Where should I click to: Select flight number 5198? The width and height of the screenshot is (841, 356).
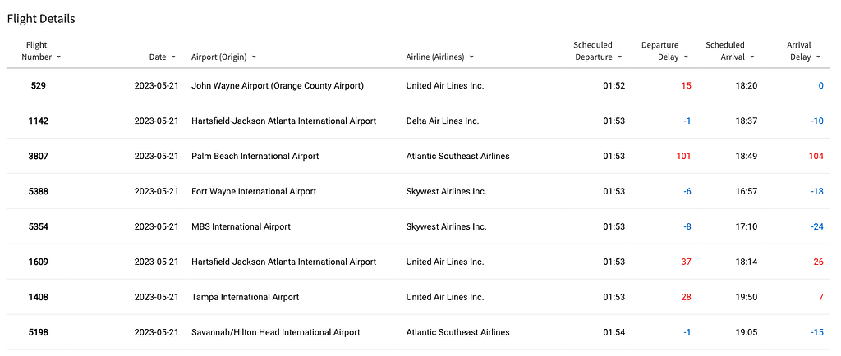(39, 333)
